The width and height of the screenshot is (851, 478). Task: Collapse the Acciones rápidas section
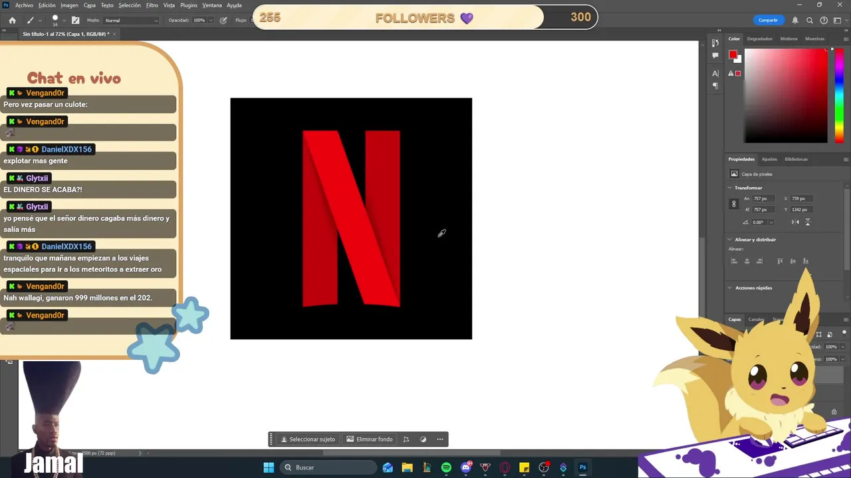pos(729,288)
